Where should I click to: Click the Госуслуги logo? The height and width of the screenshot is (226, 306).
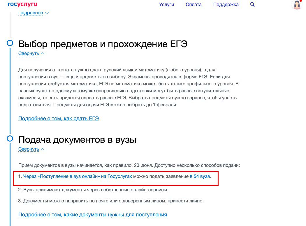point(22,4)
